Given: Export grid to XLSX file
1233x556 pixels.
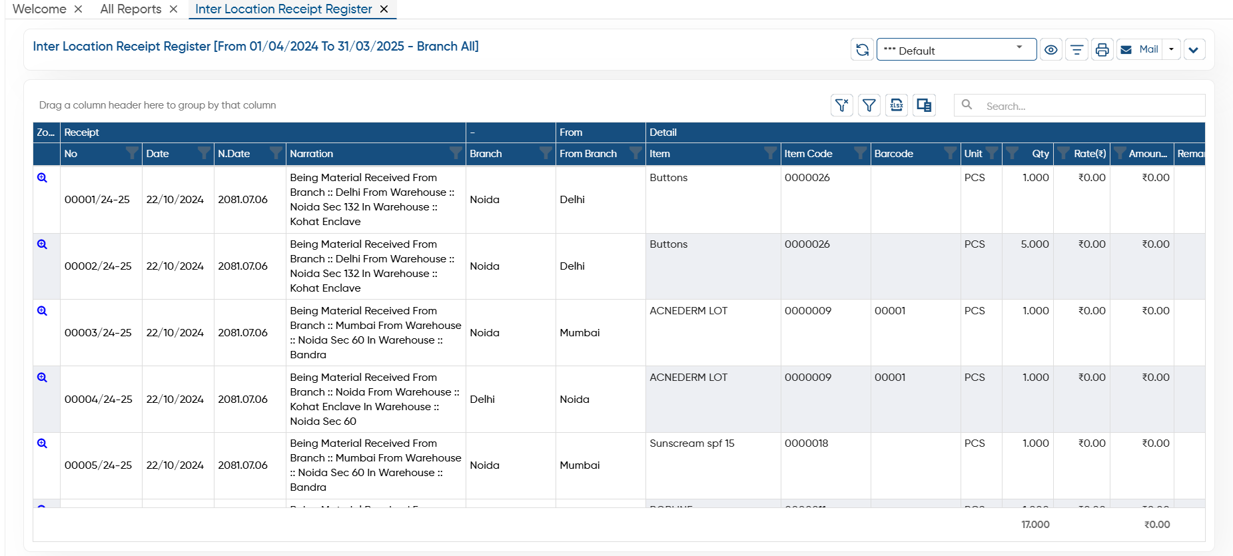Looking at the screenshot, I should tap(897, 105).
